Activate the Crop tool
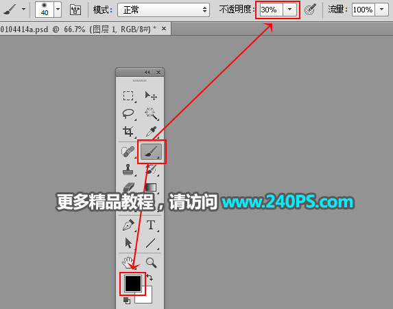Viewport: 393px width, 309px height. 128,131
